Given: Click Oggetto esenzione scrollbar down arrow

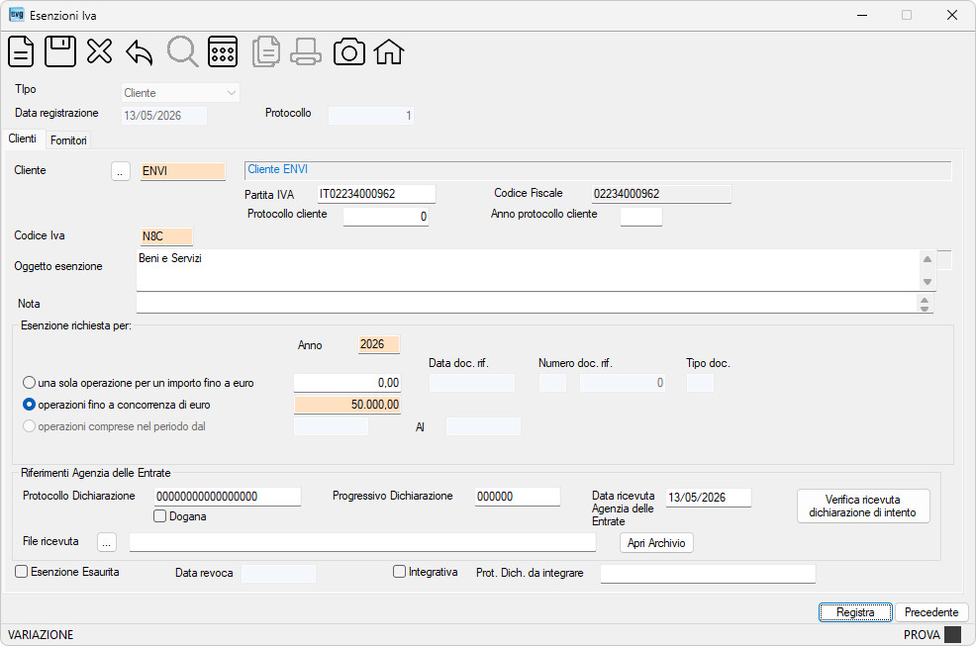Looking at the screenshot, I should (927, 282).
